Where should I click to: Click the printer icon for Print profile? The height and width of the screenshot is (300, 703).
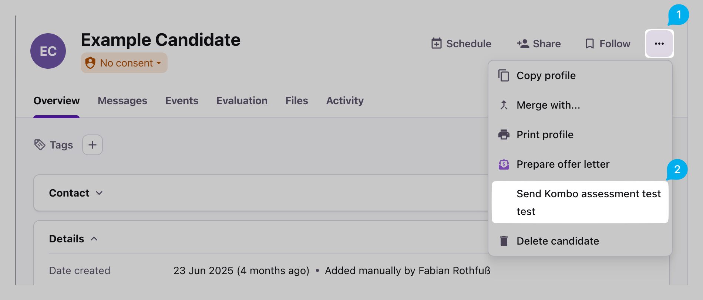coord(504,134)
